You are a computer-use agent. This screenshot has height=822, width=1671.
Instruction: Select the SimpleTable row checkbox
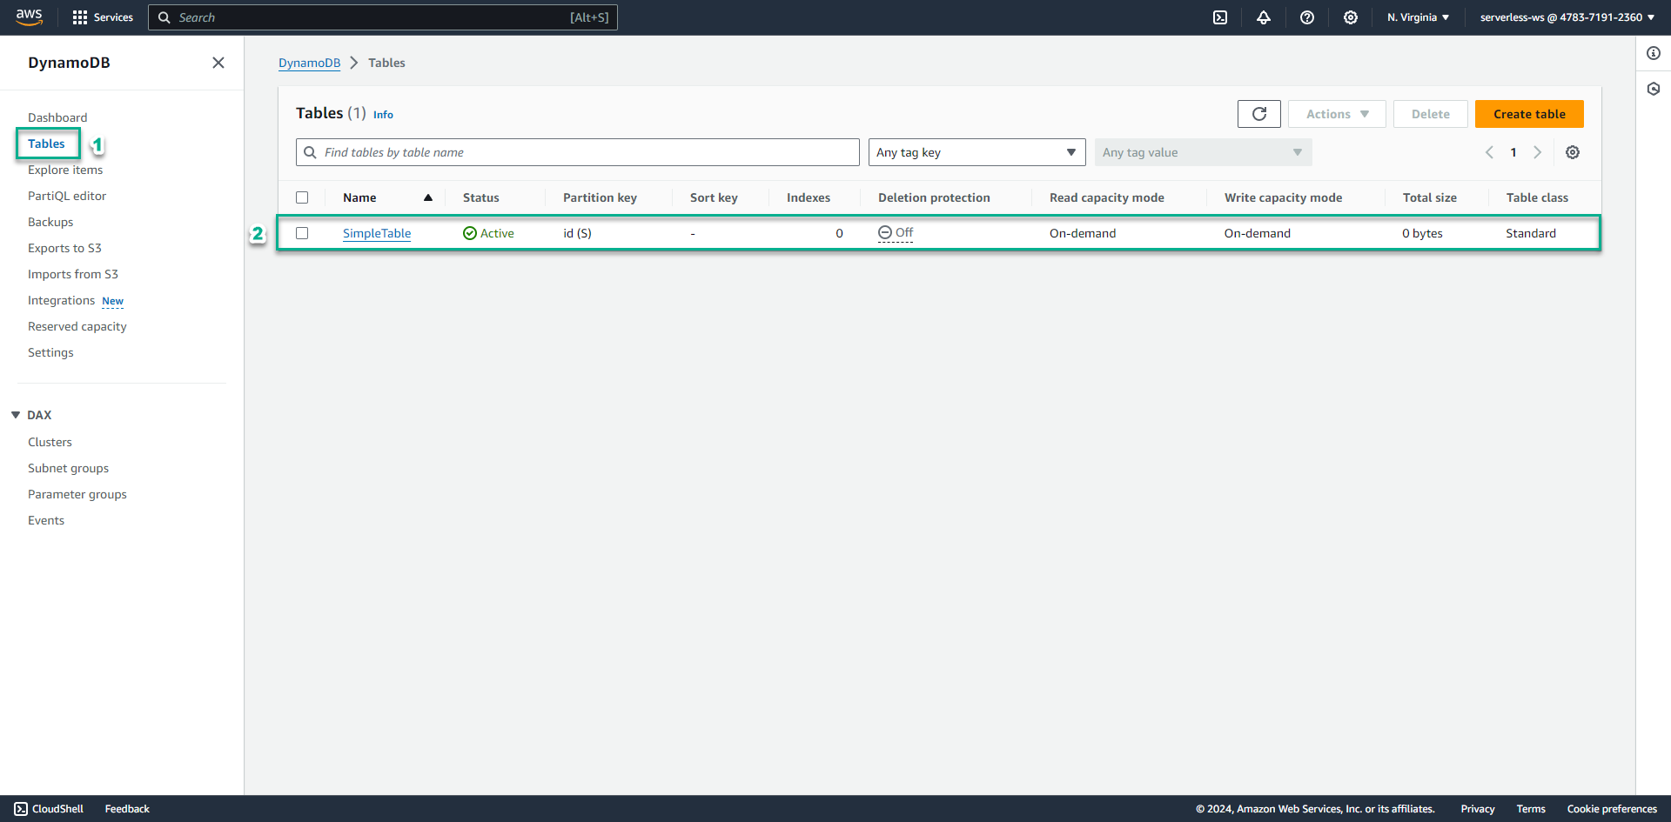tap(302, 233)
